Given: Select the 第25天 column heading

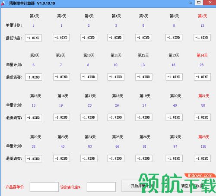Looking at the screenshot, I should [118, 137].
